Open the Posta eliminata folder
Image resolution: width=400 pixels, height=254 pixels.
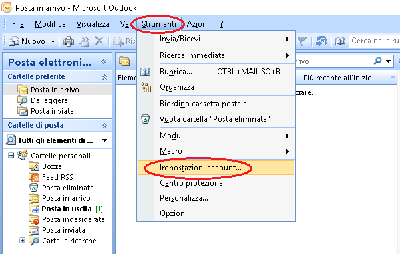pyautogui.click(x=68, y=188)
